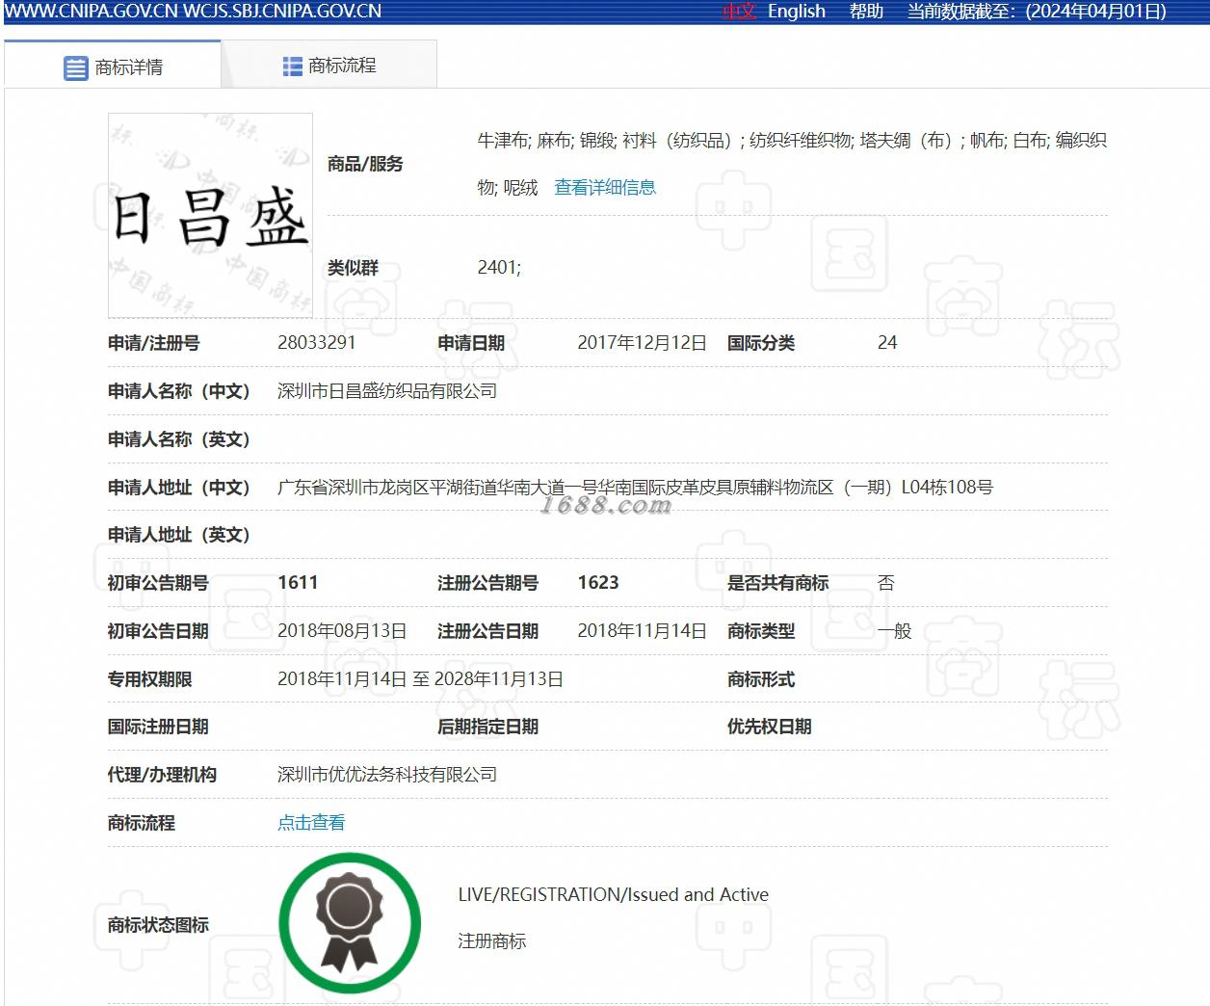This screenshot has width=1210, height=1006.
Task: Switch language to English
Action: [796, 12]
